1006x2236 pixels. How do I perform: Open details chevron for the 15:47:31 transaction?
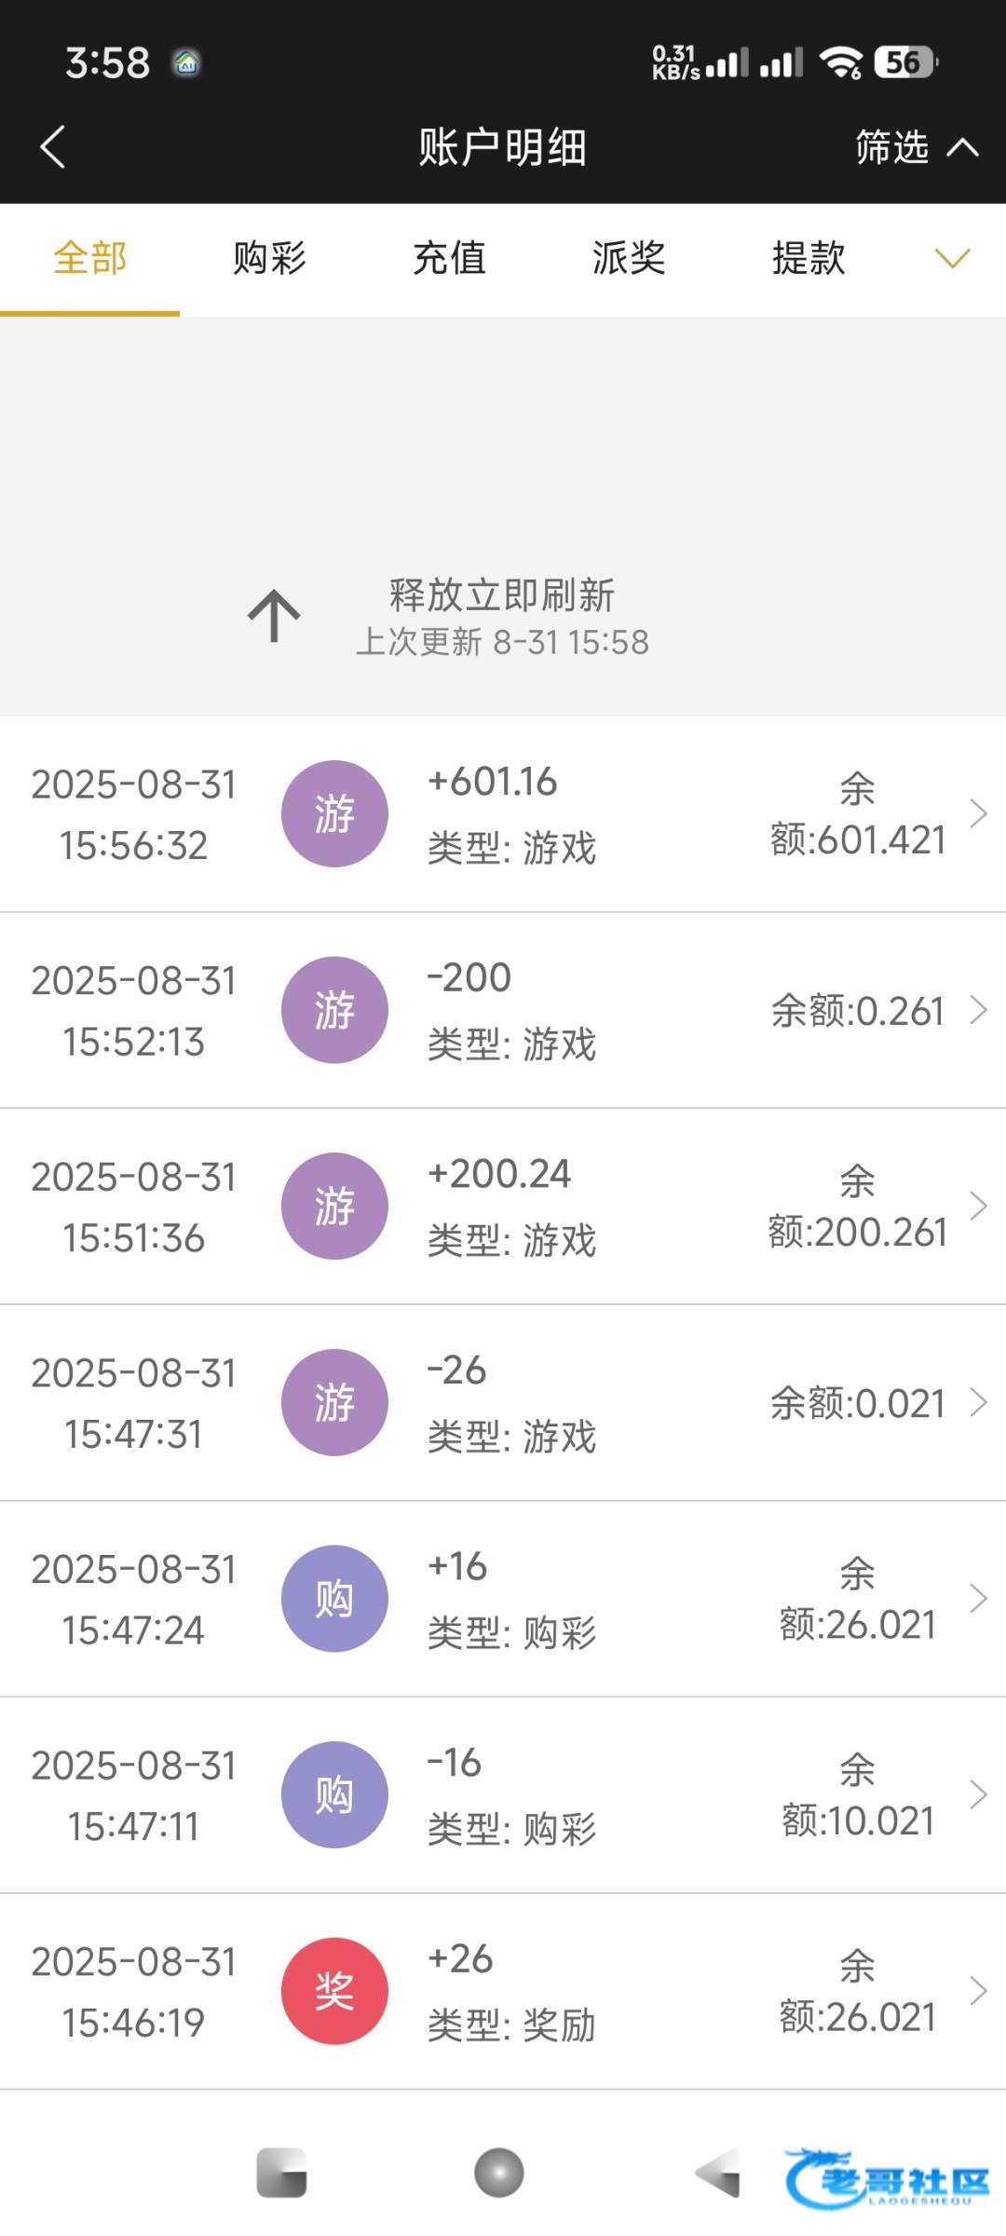pos(978,1402)
